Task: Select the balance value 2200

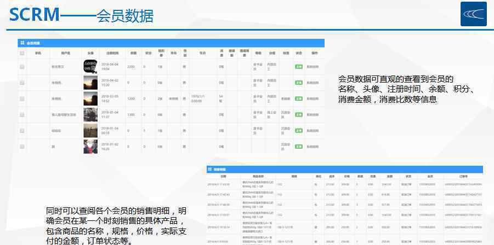Action: pos(130,67)
